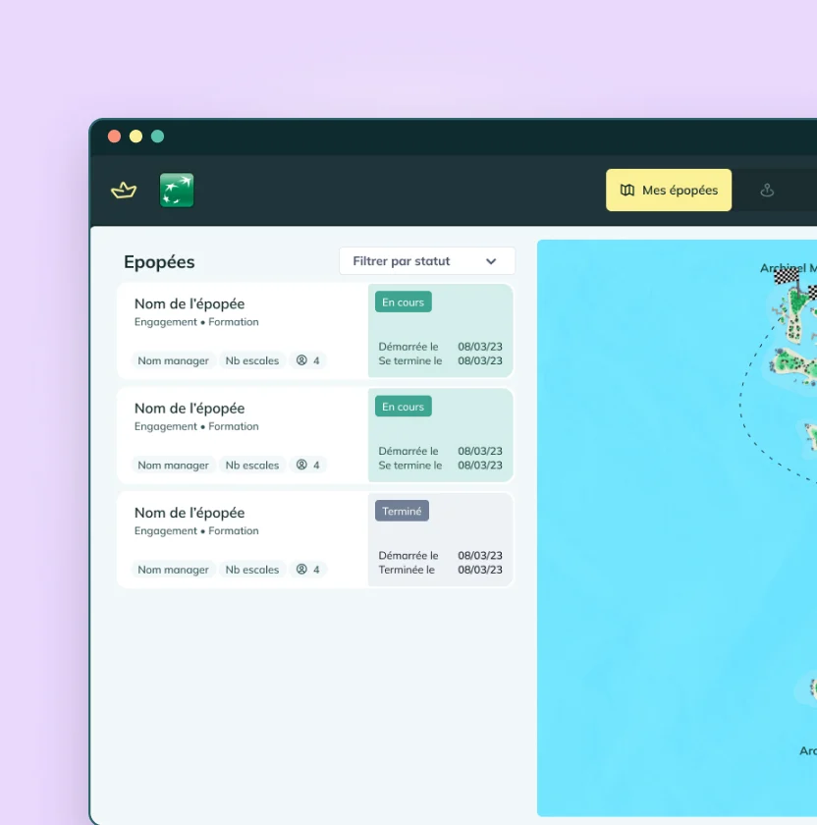Click the participants icon on the second card
The width and height of the screenshot is (817, 825).
[301, 465]
